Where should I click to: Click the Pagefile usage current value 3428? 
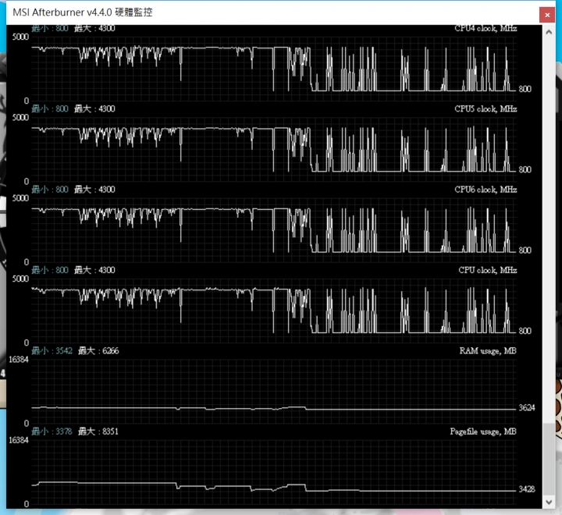tap(527, 489)
